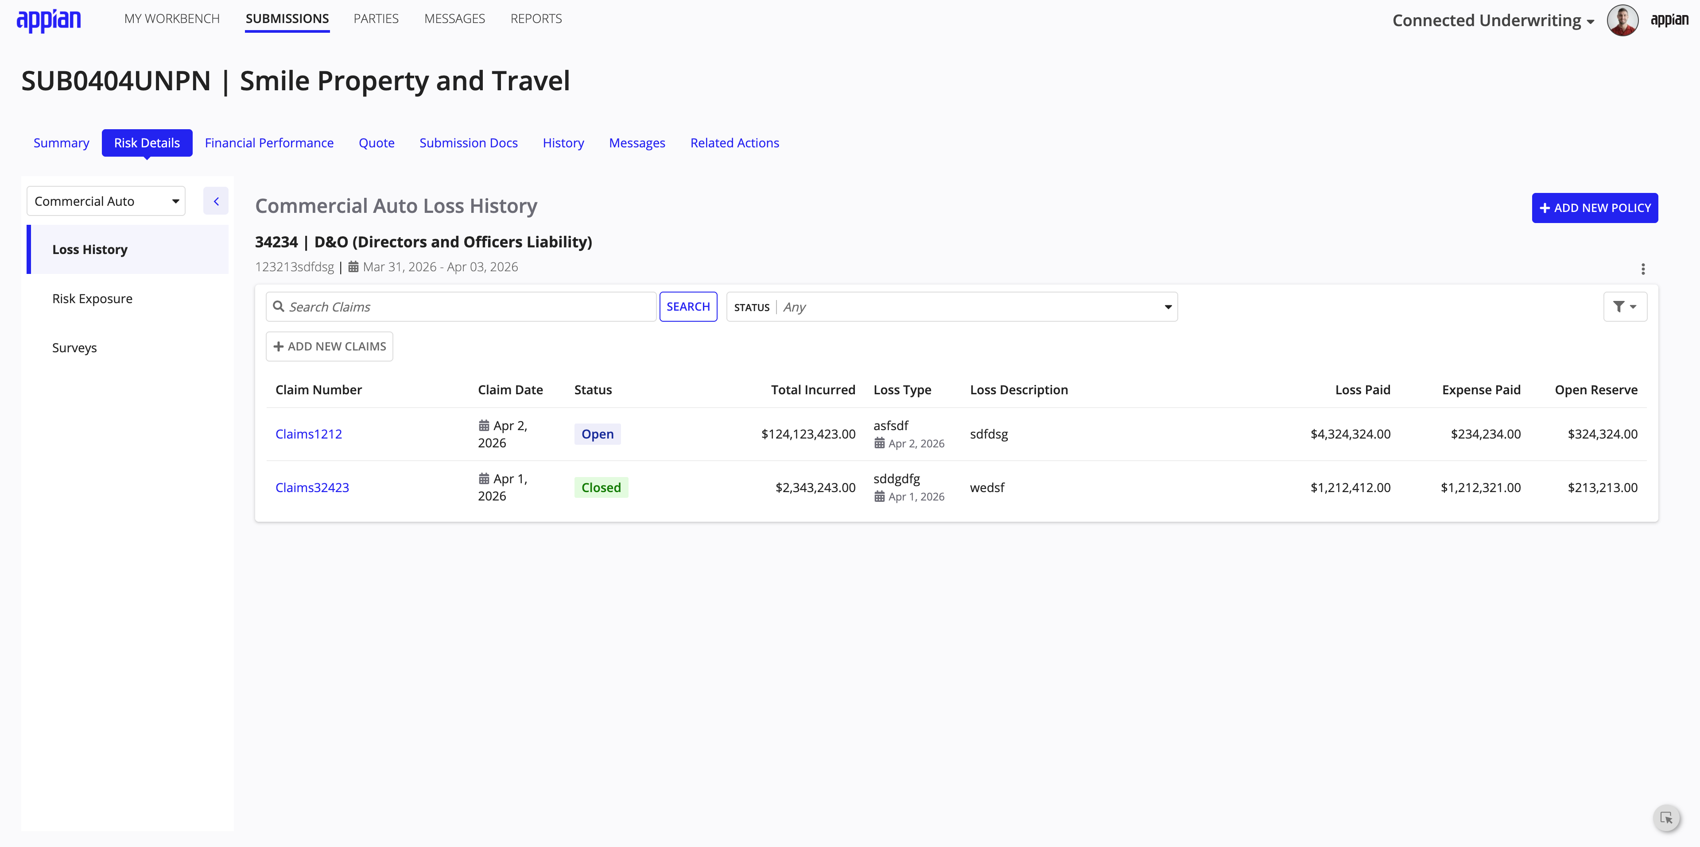Viewport: 1700px width, 847px height.
Task: Open the Submission Docs tab
Action: [x=469, y=142]
